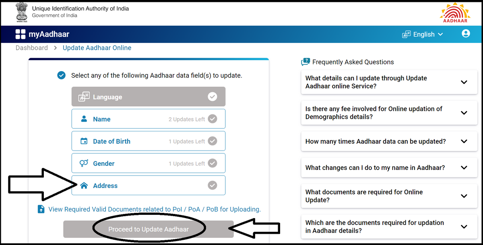Check the Address selection circle
This screenshot has height=245, width=483.
pos(213,185)
